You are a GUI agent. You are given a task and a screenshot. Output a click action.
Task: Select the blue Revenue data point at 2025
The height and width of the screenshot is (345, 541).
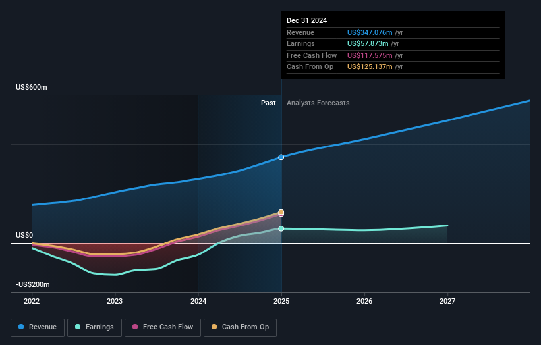pos(281,157)
